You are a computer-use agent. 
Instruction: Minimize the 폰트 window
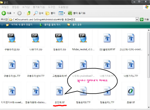coord(134,2)
